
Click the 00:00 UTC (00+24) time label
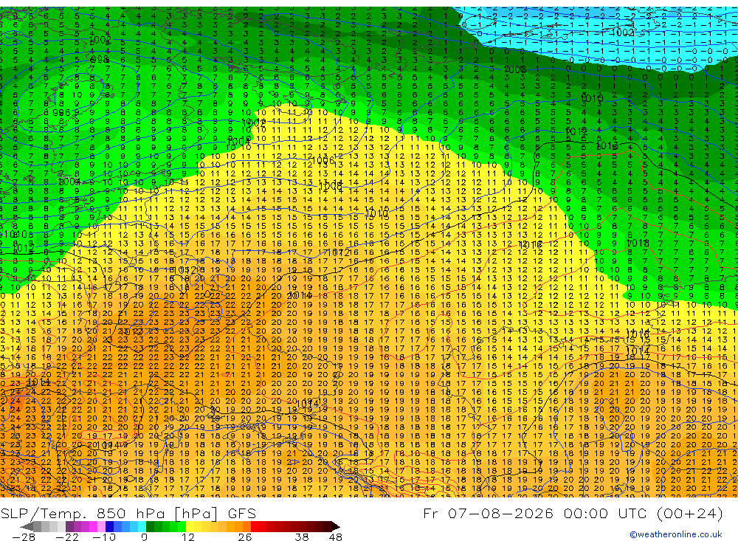pyautogui.click(x=643, y=513)
